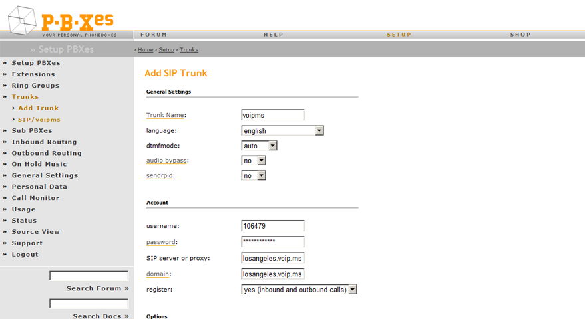View the Status page

coord(24,220)
